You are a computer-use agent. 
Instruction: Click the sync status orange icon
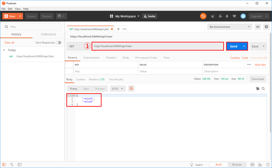[x=203, y=16]
